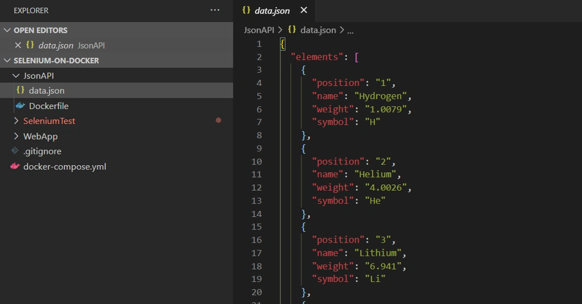Click the docker-compose.yml file icon
The width and height of the screenshot is (582, 304).
tap(15, 166)
